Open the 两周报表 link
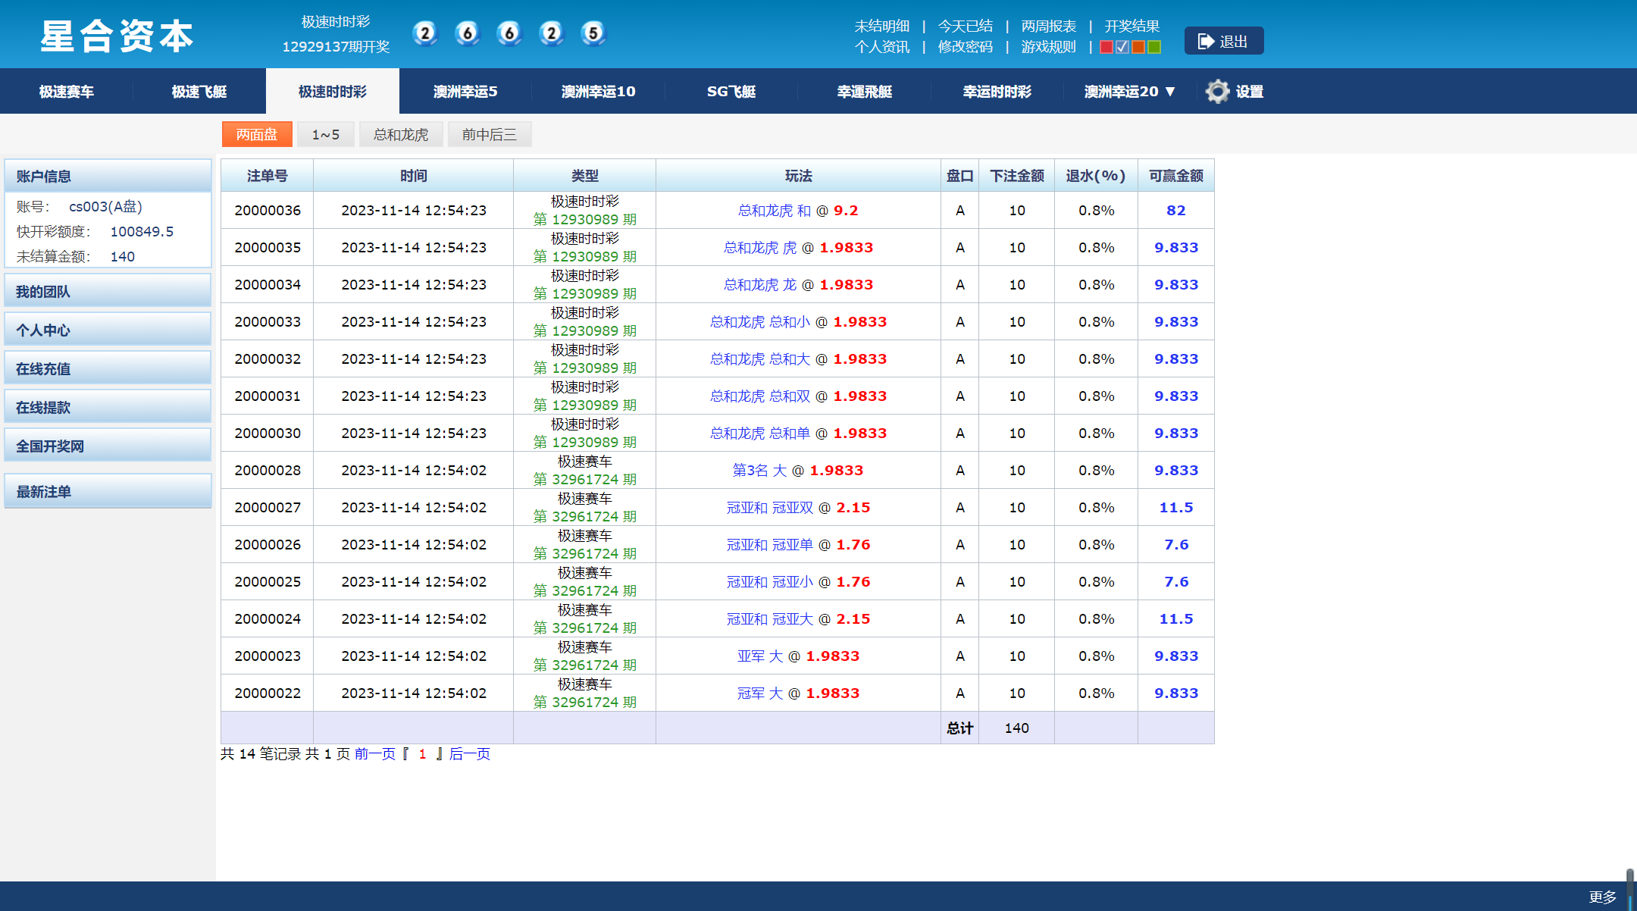 click(x=1048, y=27)
